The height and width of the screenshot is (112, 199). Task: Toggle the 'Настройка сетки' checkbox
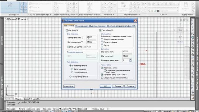coord(102,68)
